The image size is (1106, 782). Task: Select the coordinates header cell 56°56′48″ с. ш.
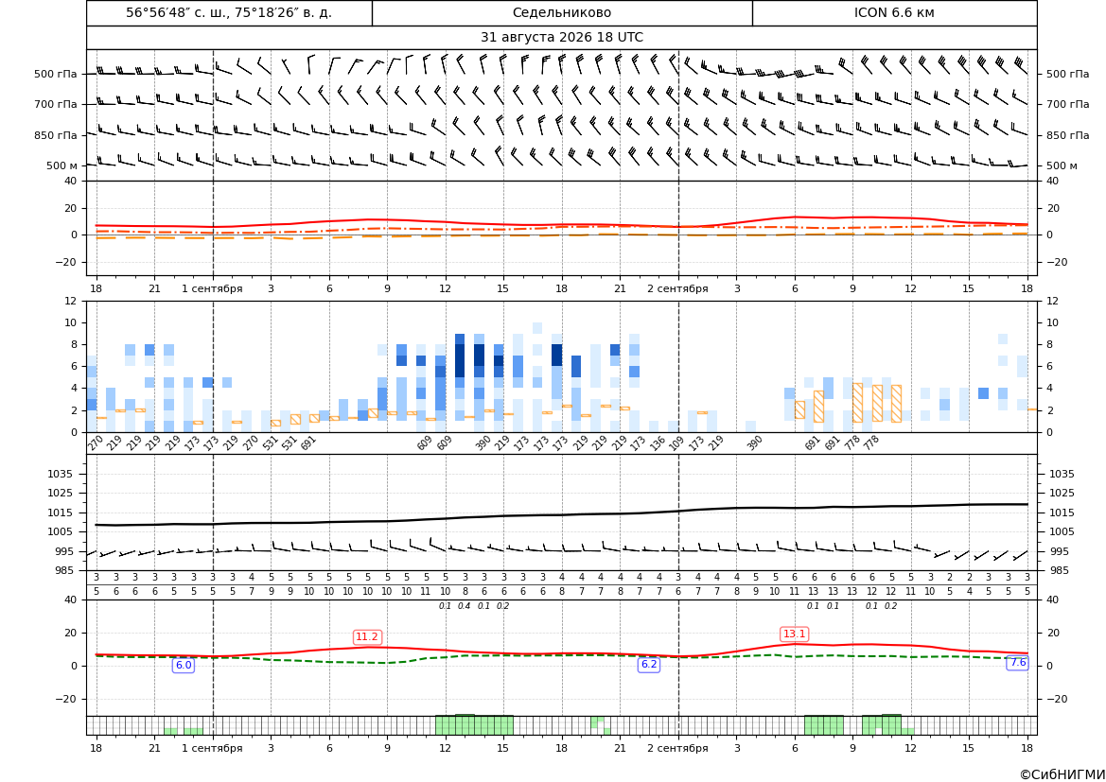pos(229,12)
